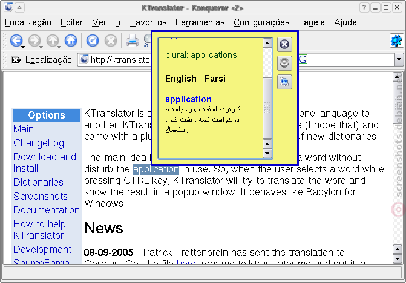
Task: Click the 'here' link in the news text
Action: pyautogui.click(x=186, y=262)
